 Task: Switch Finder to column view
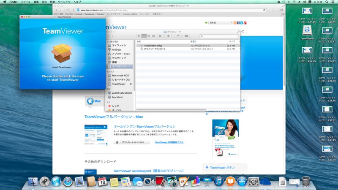point(149,36)
